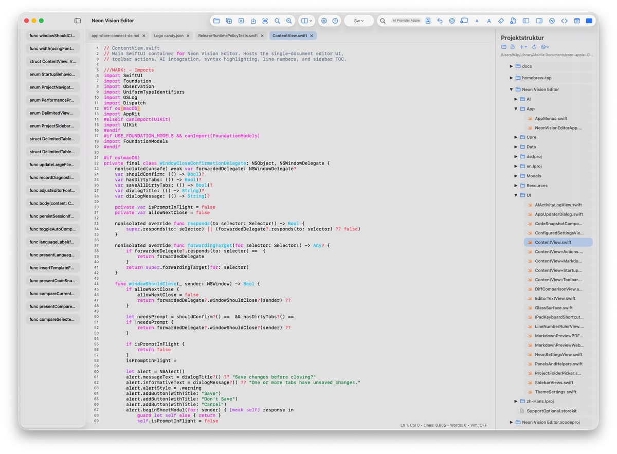Open the help question mark icon
This screenshot has height=454, width=617.
pos(335,21)
